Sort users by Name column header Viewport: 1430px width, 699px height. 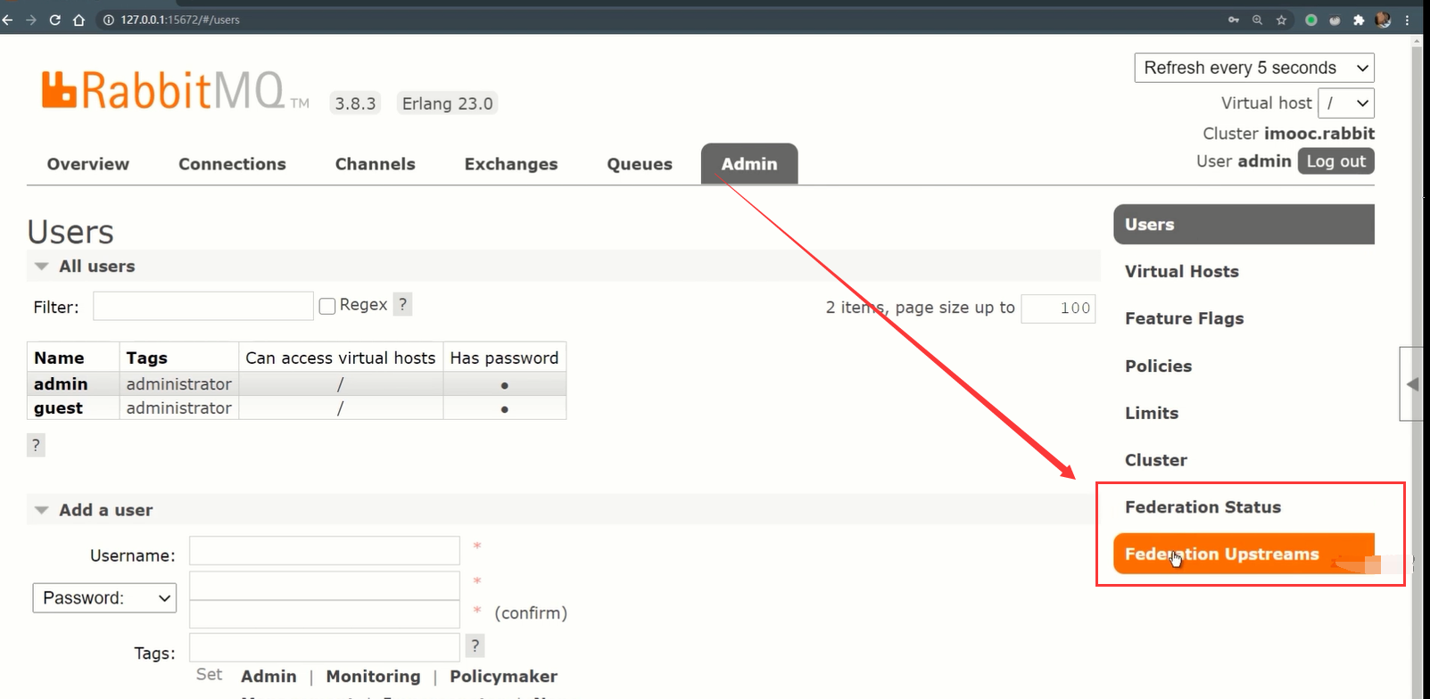coord(59,358)
